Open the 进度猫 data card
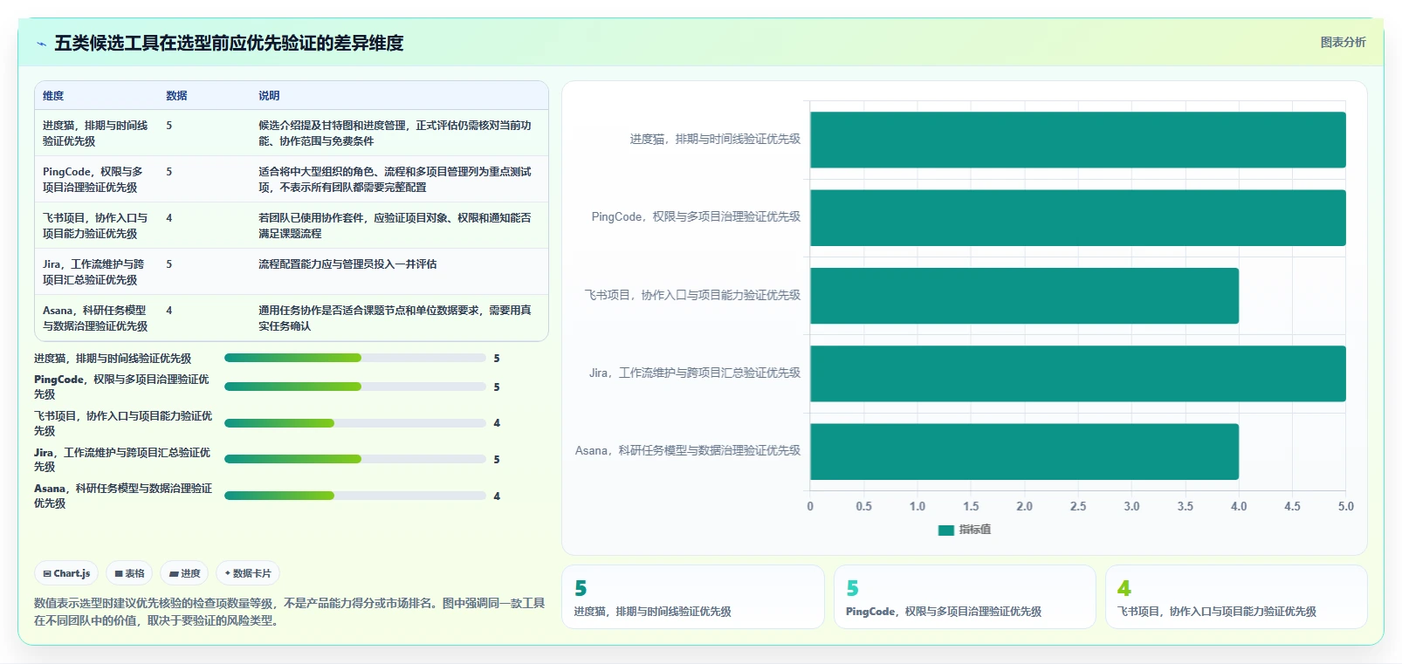Screen dimensions: 1402x664 coord(693,597)
